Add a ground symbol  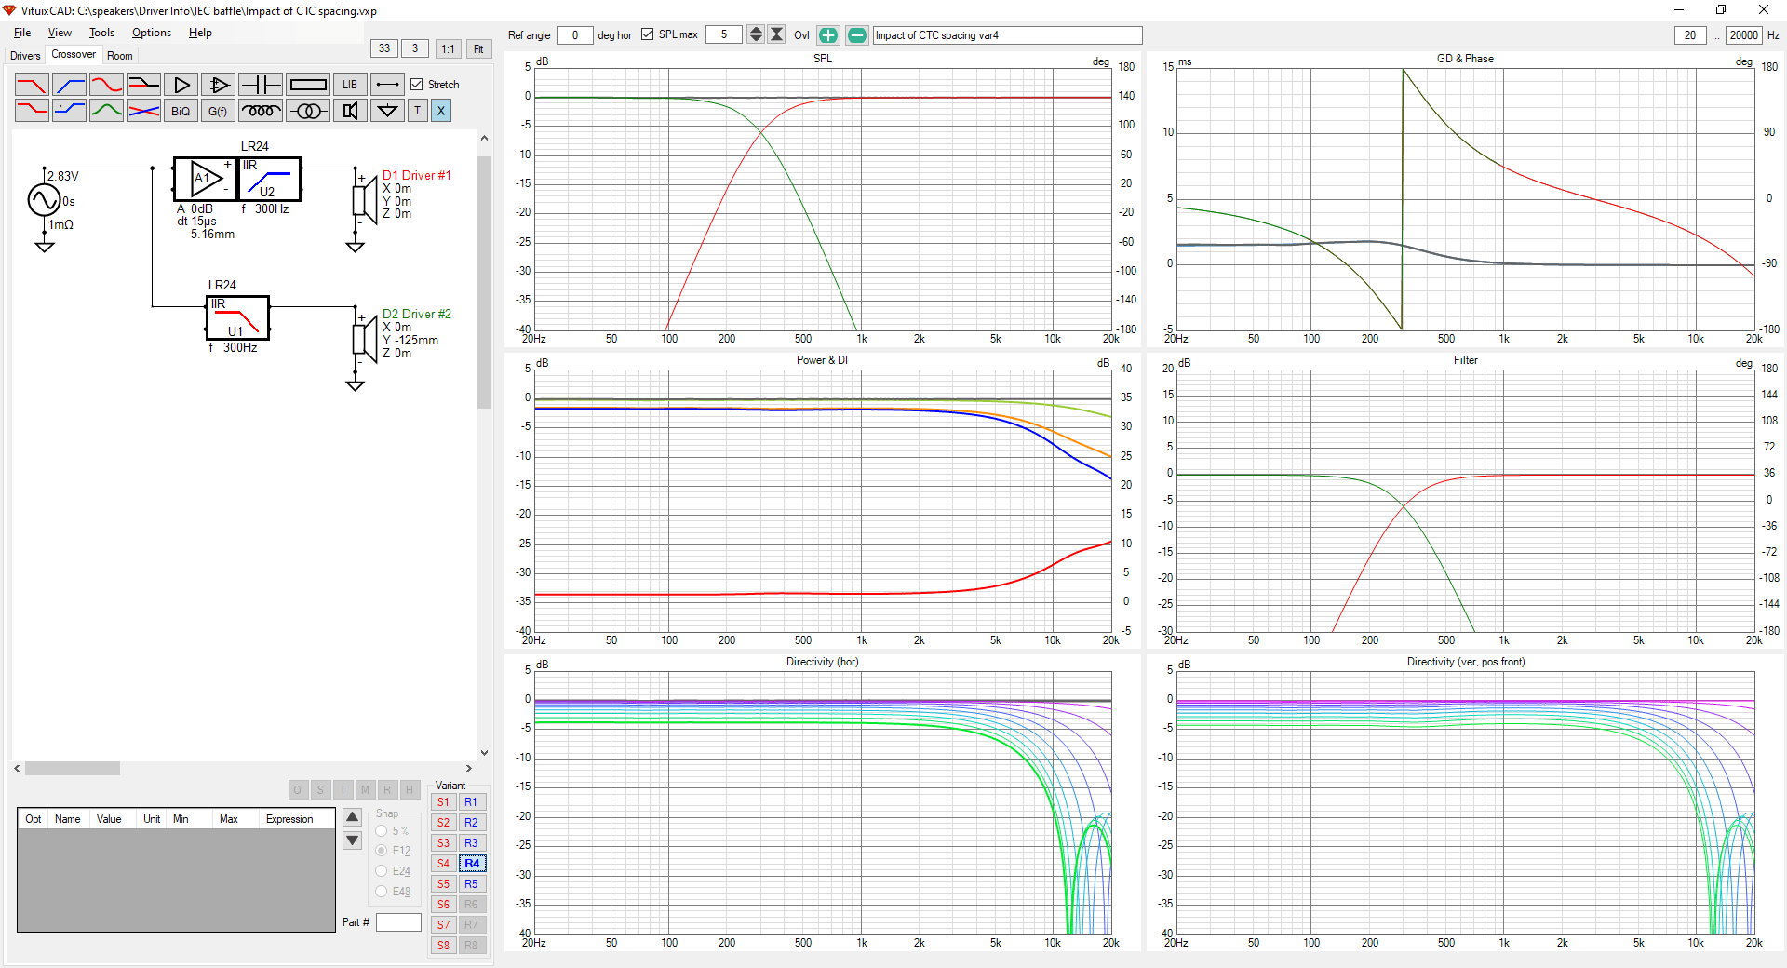point(387,111)
